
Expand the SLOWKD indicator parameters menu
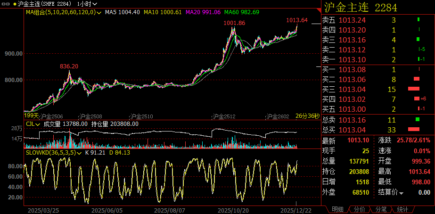pos(80,153)
